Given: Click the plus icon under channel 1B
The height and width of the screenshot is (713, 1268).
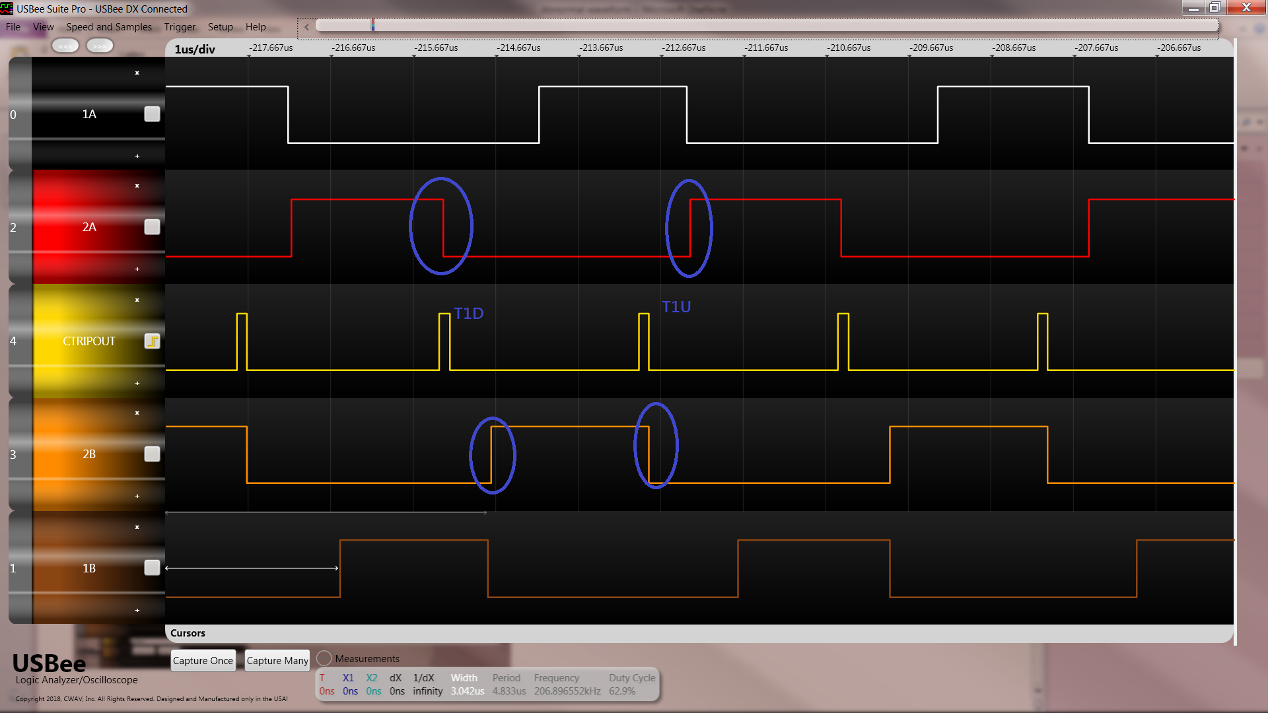Looking at the screenshot, I should click(x=137, y=611).
